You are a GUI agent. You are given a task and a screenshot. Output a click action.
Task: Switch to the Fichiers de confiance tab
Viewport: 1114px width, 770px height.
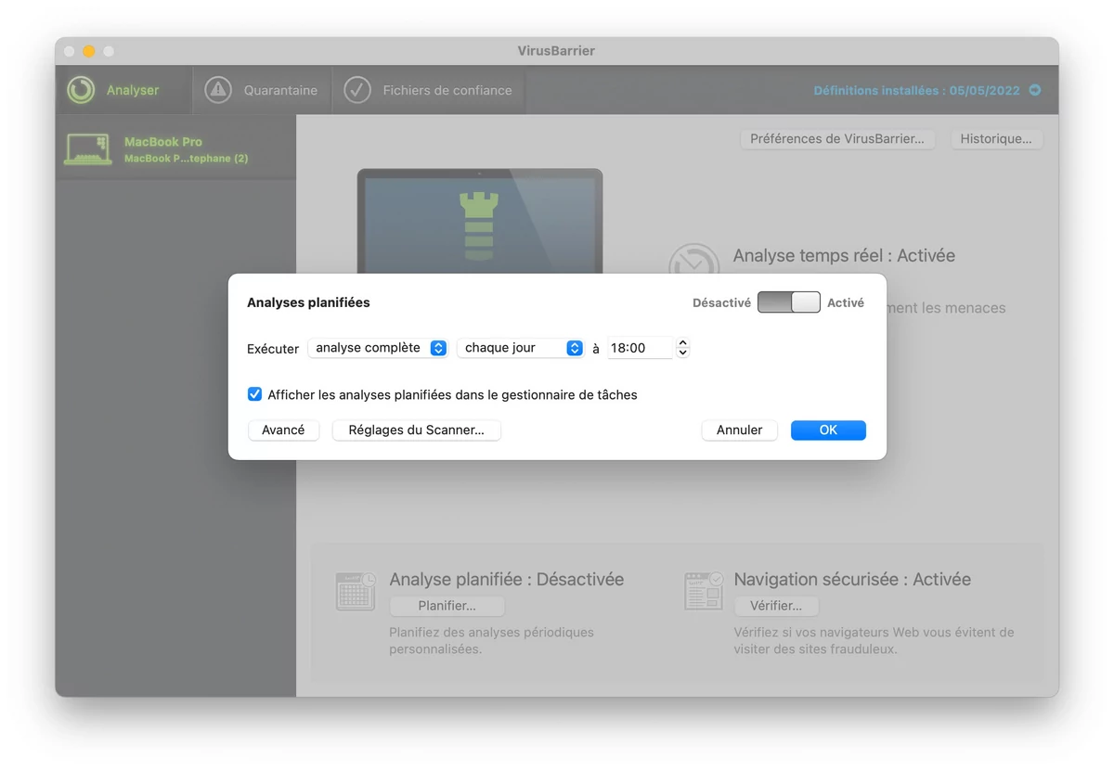click(428, 90)
